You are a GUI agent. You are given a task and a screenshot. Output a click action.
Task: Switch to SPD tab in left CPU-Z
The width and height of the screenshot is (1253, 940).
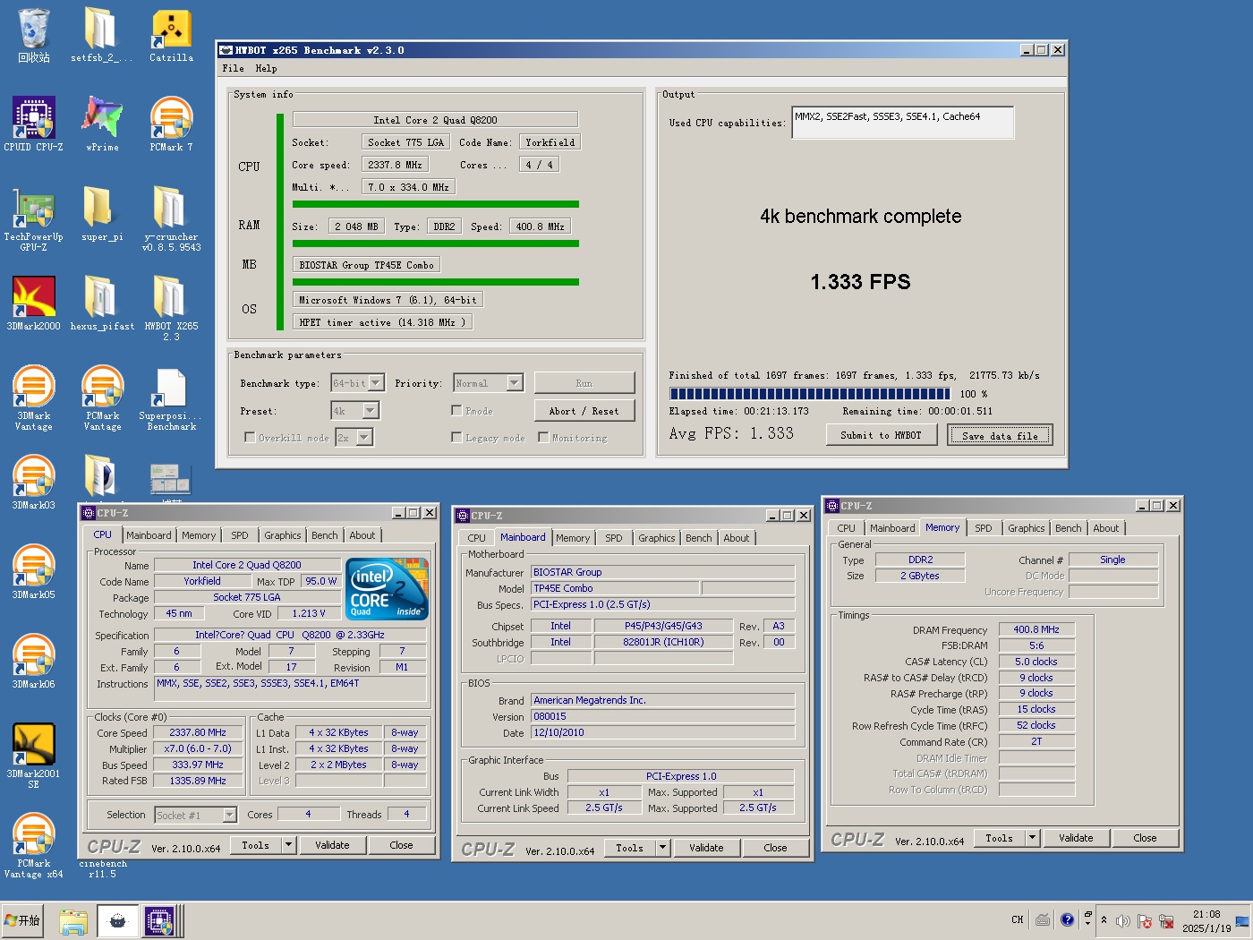pos(240,535)
